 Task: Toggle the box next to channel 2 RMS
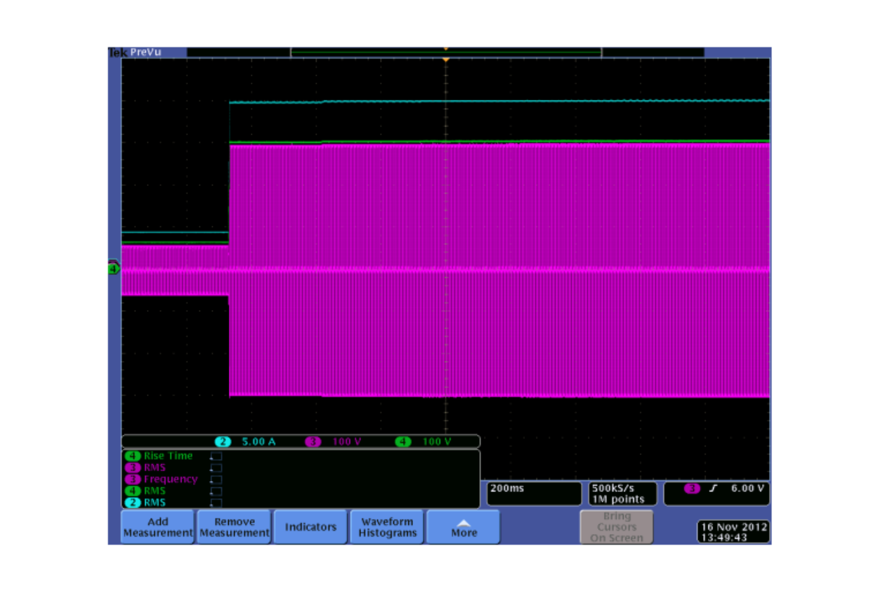click(x=216, y=503)
